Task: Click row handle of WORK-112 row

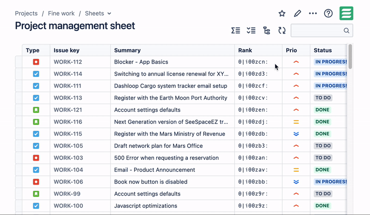Action: (x=18, y=62)
